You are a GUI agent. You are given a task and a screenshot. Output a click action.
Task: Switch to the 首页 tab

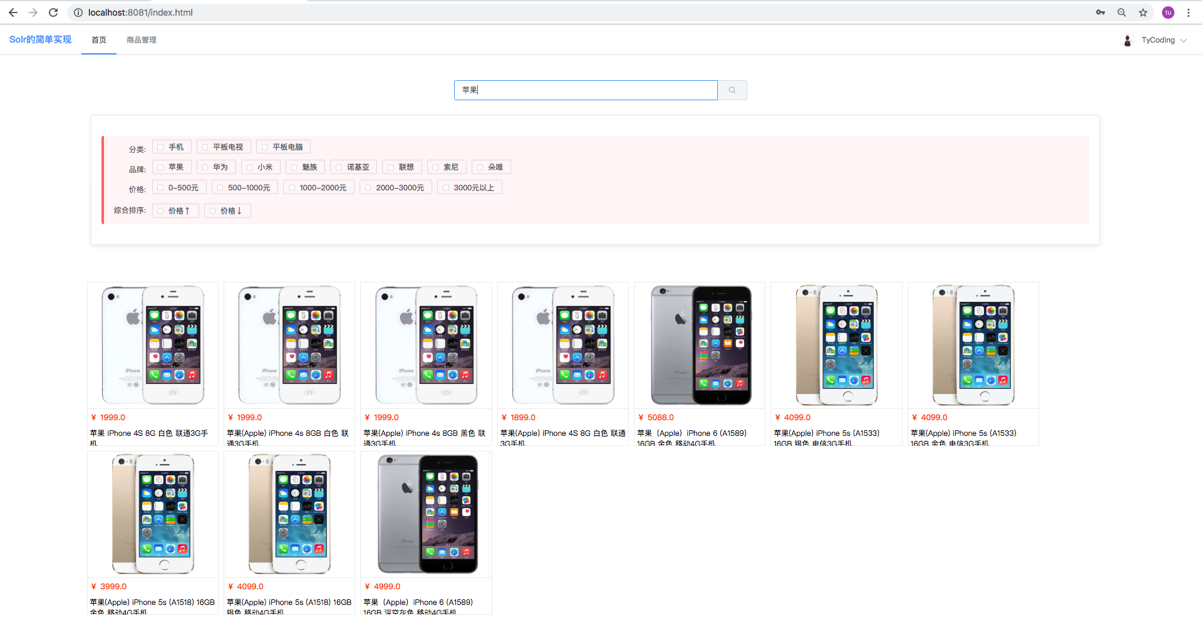pyautogui.click(x=99, y=40)
